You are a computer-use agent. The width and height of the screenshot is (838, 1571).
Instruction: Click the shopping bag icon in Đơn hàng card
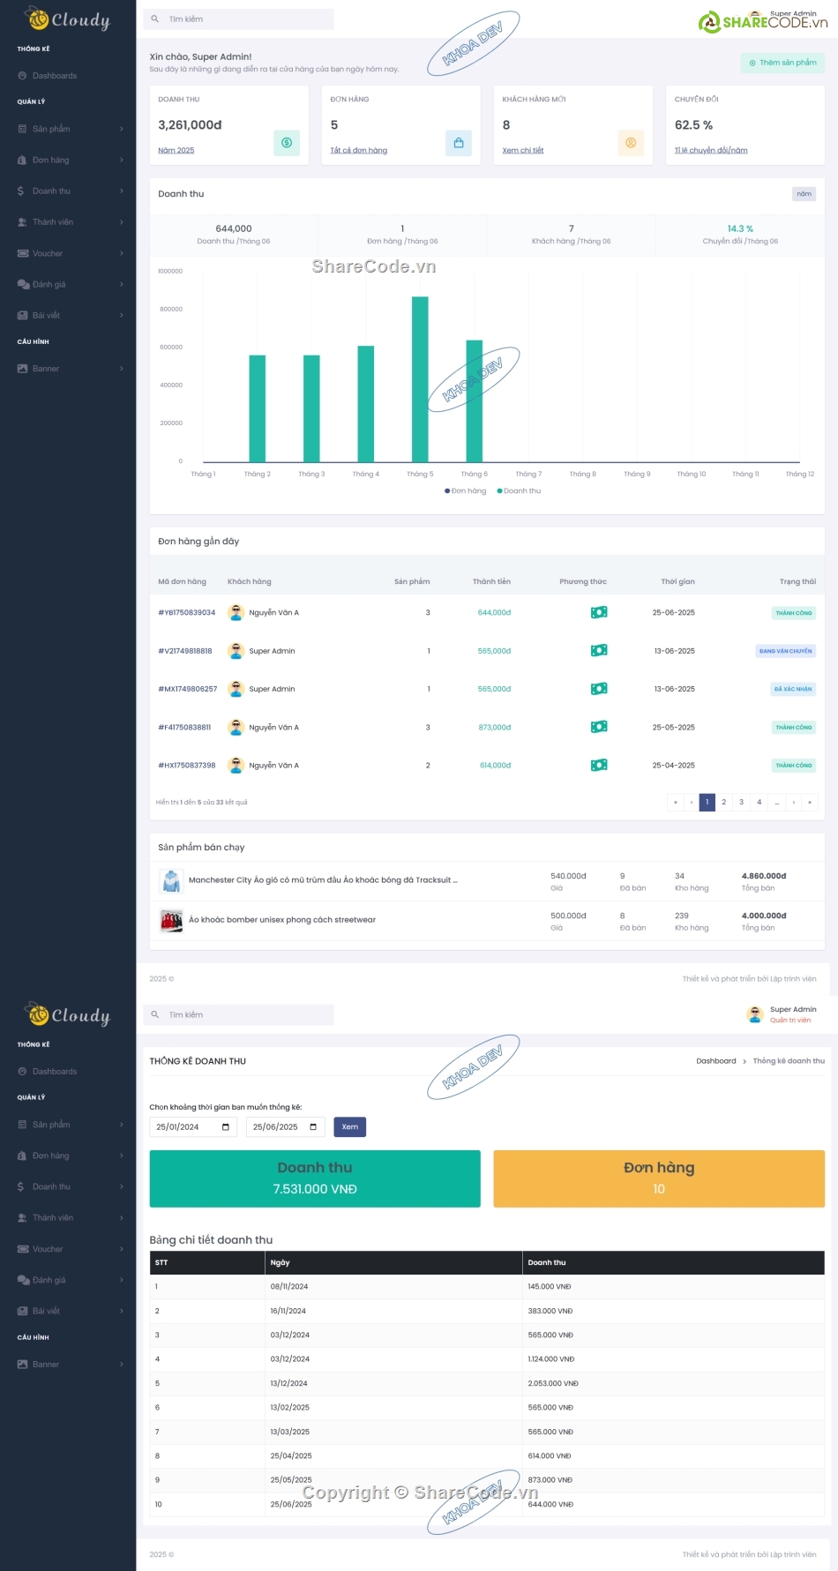[x=459, y=143]
